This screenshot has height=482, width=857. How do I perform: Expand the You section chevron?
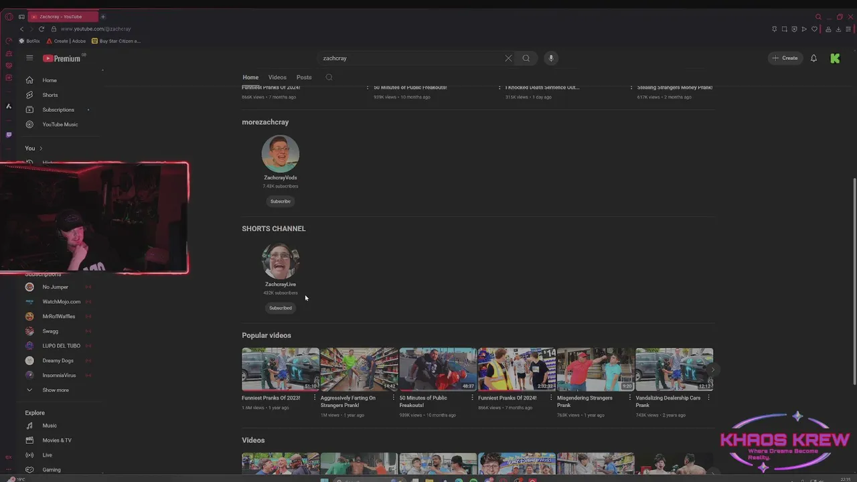(41, 148)
